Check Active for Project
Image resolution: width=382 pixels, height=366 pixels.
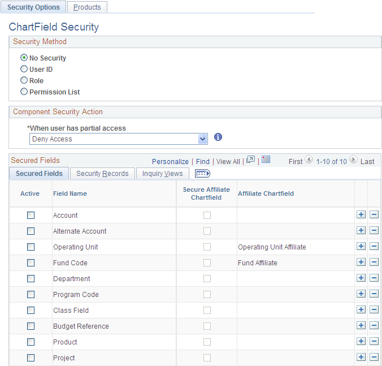(x=31, y=358)
